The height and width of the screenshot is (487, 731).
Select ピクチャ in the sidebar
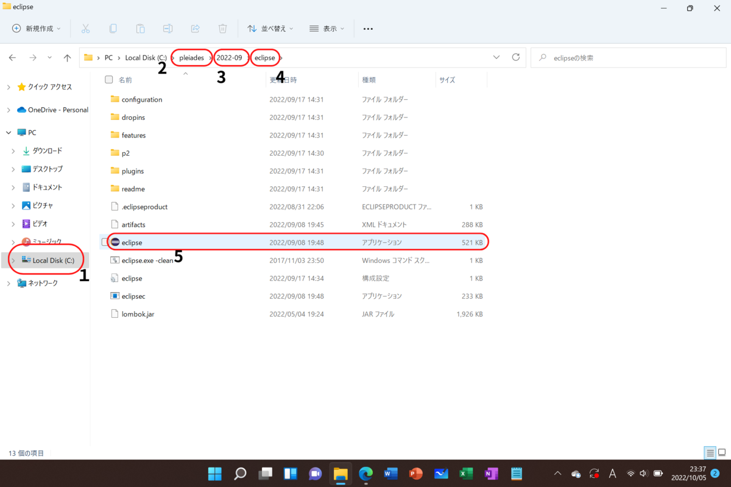click(43, 206)
